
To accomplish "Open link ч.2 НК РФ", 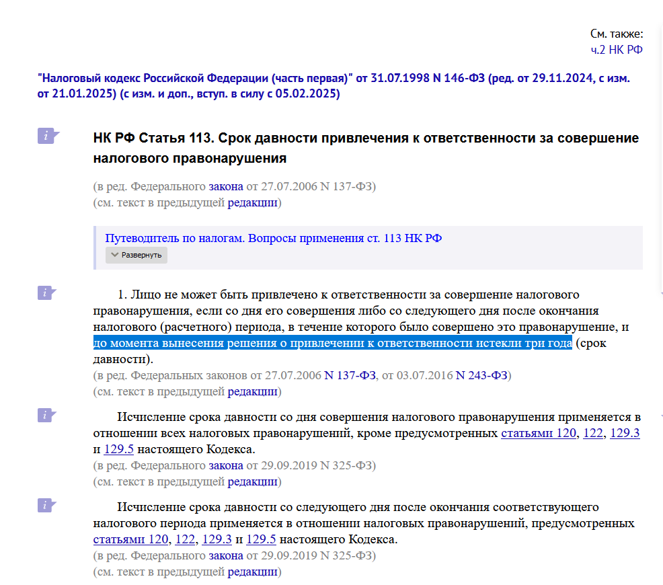I will pyautogui.click(x=617, y=50).
